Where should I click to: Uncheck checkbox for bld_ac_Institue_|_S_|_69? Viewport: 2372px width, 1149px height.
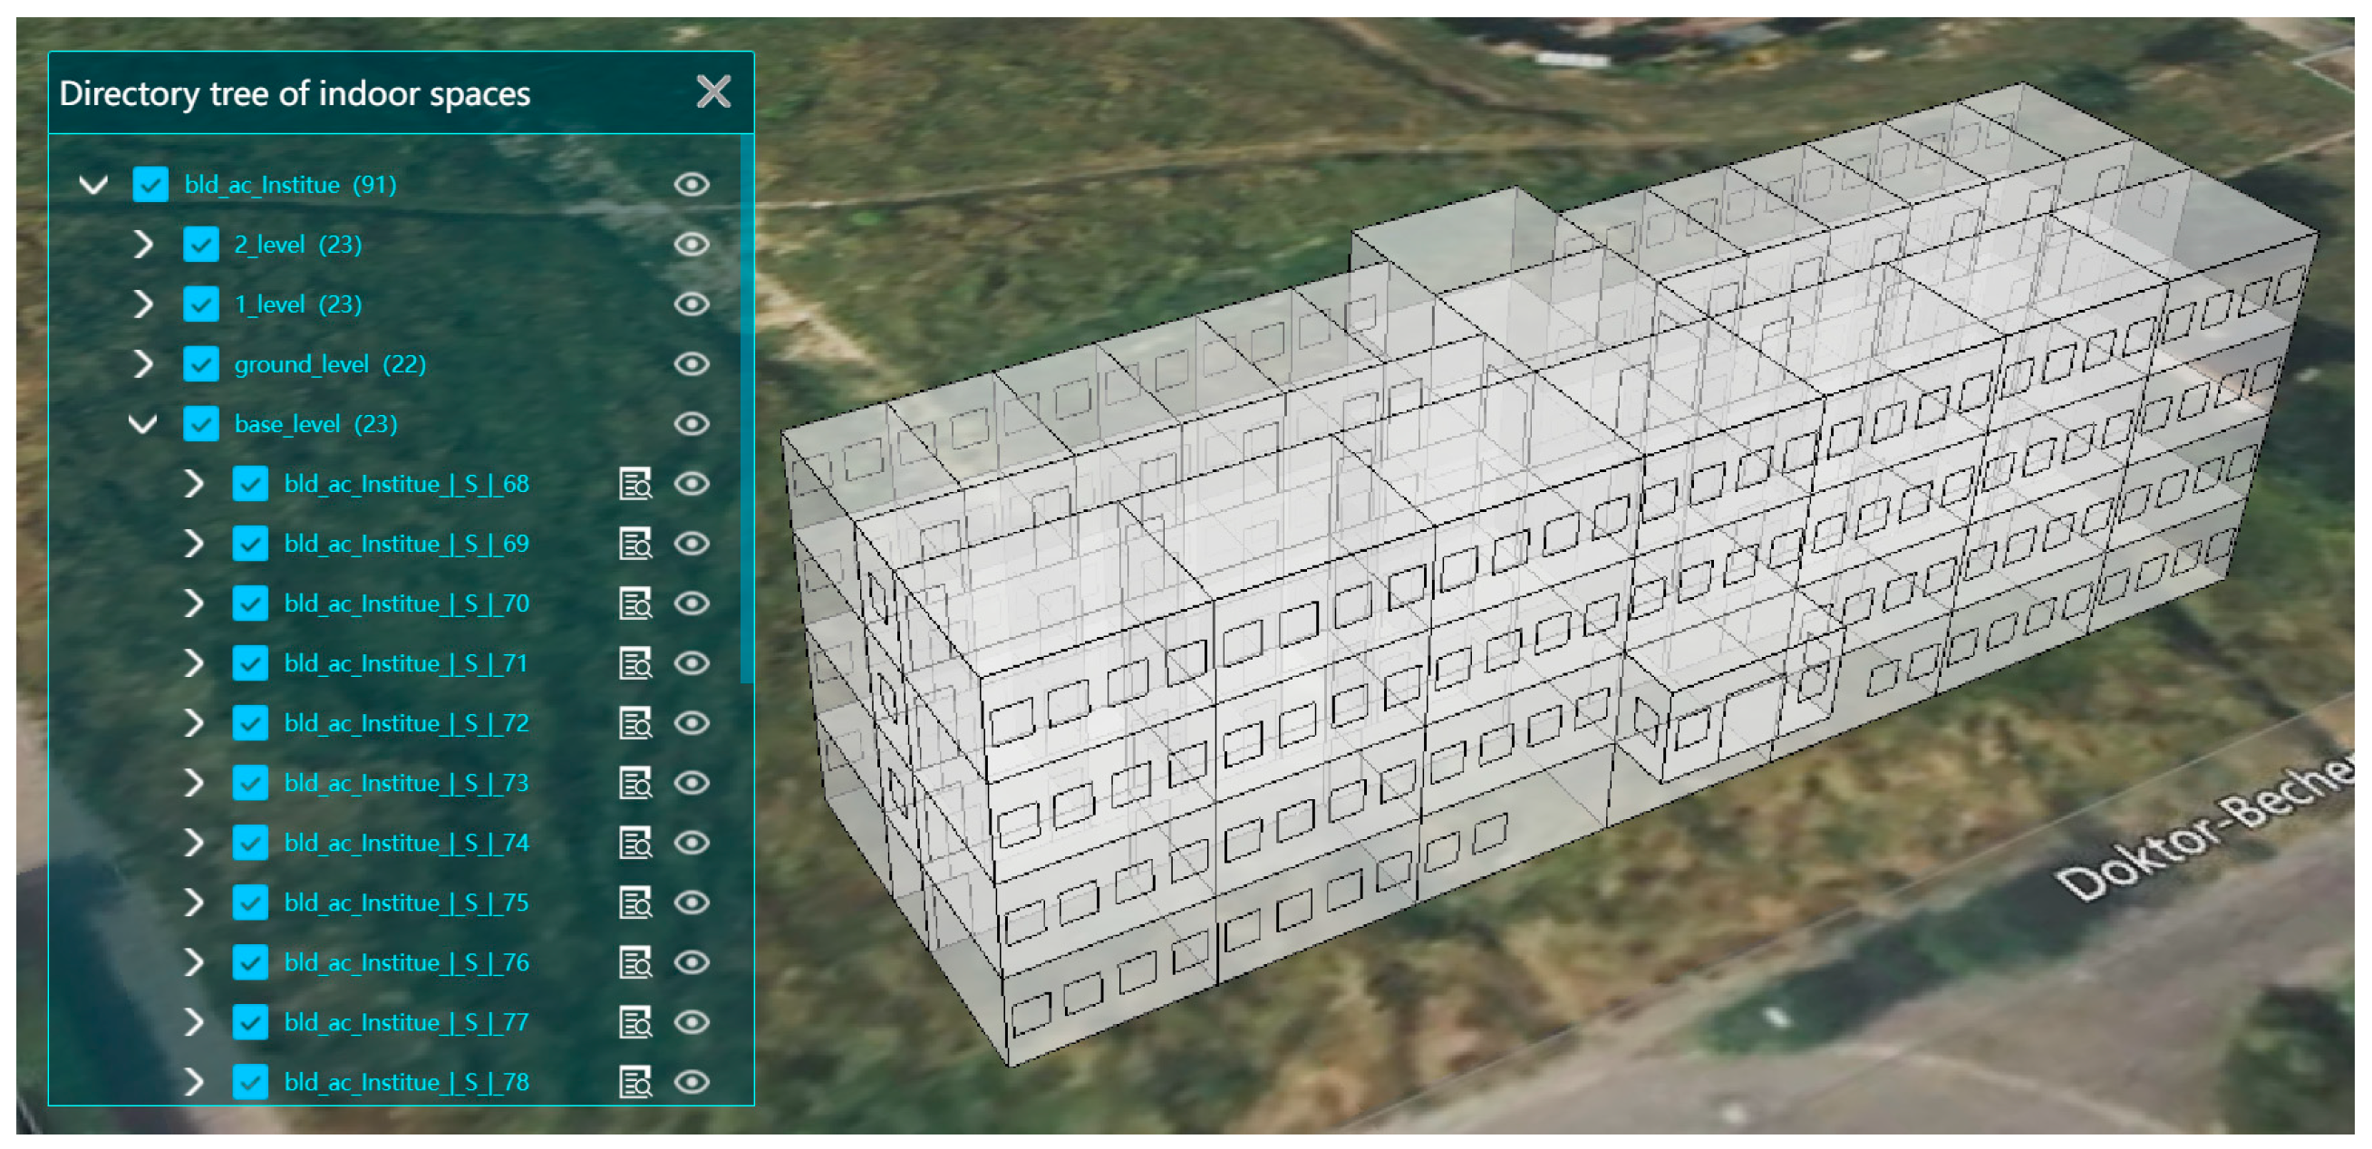click(x=250, y=543)
